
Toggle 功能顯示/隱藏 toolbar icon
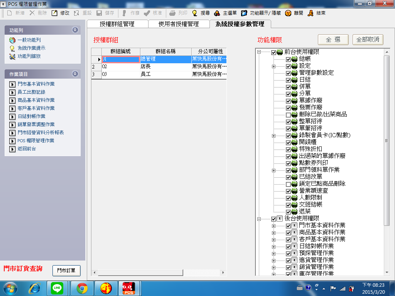tap(244, 13)
